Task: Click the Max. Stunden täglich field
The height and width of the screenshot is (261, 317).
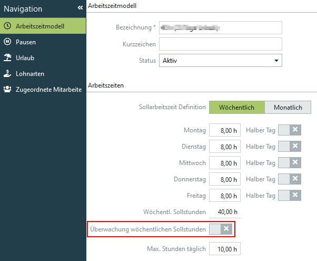Action: (x=224, y=248)
